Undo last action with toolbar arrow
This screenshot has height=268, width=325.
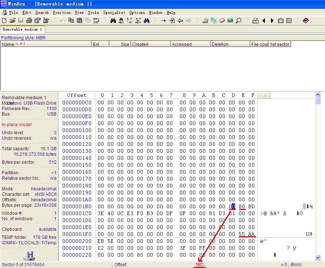pos(63,20)
